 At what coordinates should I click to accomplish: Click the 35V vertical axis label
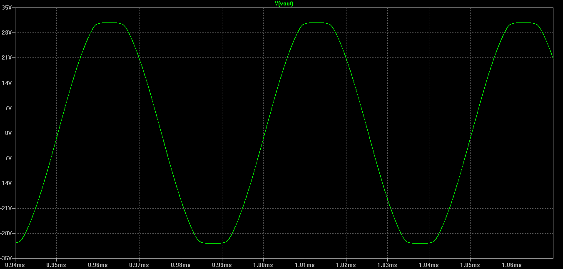coord(7,7)
